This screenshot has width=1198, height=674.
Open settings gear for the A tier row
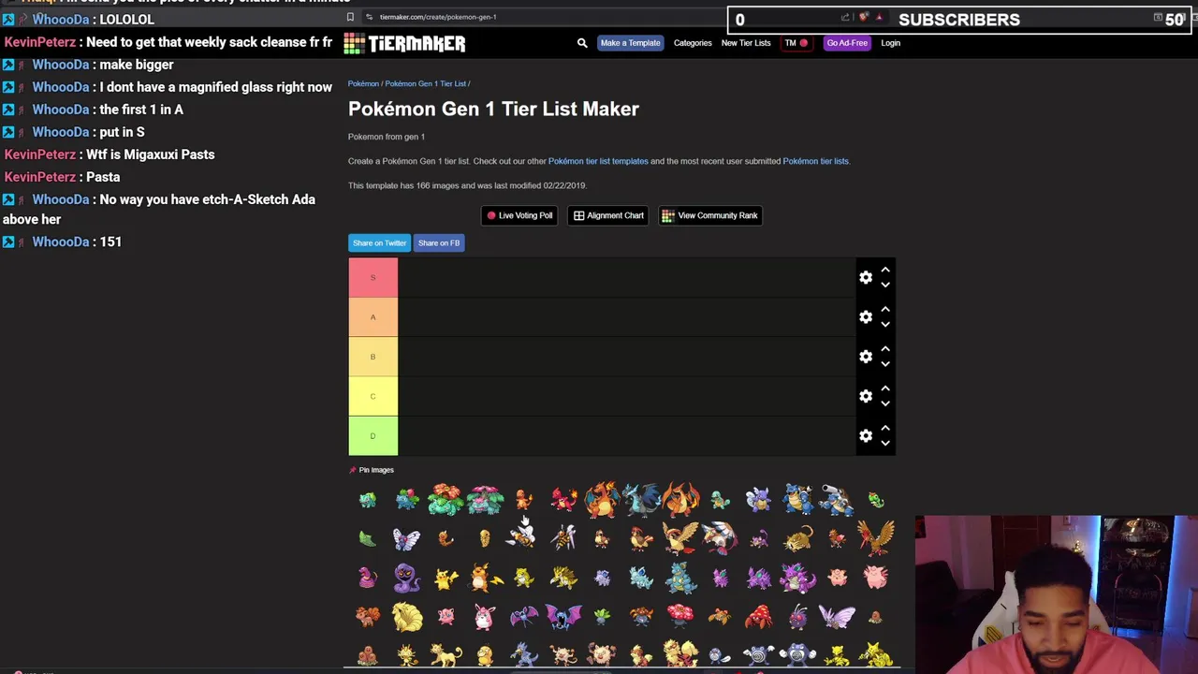[x=866, y=316]
